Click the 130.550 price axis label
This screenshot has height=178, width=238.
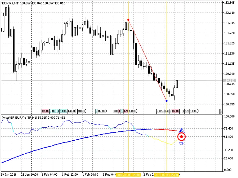pos(229,94)
